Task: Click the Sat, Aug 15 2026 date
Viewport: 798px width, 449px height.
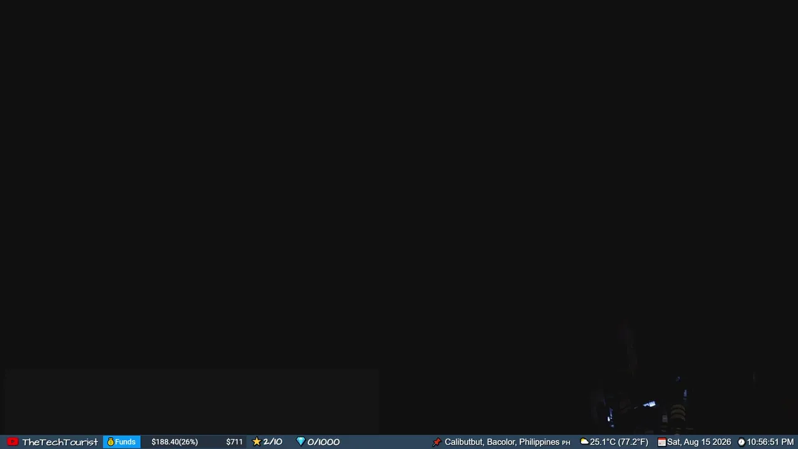Action: tap(699, 442)
